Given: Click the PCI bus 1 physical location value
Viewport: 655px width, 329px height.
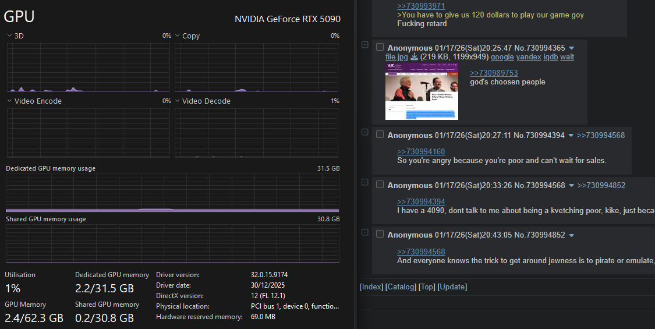Looking at the screenshot, I should click(x=295, y=306).
